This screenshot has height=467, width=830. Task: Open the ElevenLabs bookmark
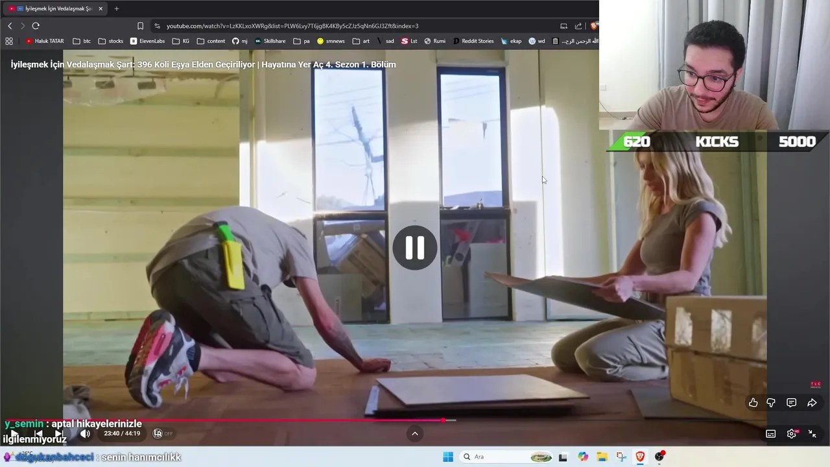coord(147,41)
